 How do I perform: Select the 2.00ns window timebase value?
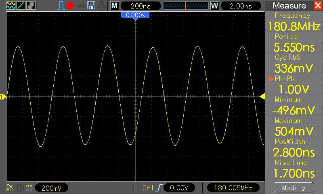[x=241, y=6]
